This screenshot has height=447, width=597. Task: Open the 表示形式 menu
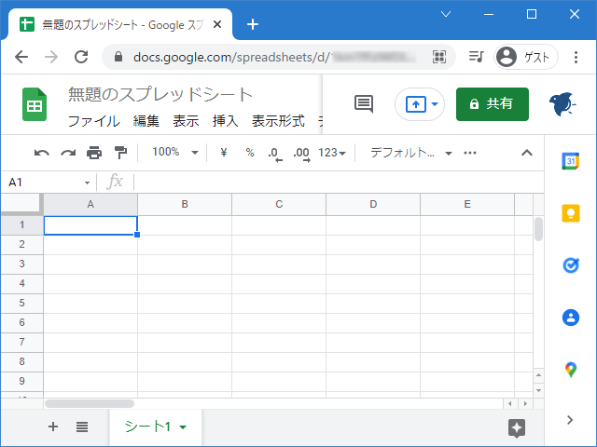pos(278,121)
